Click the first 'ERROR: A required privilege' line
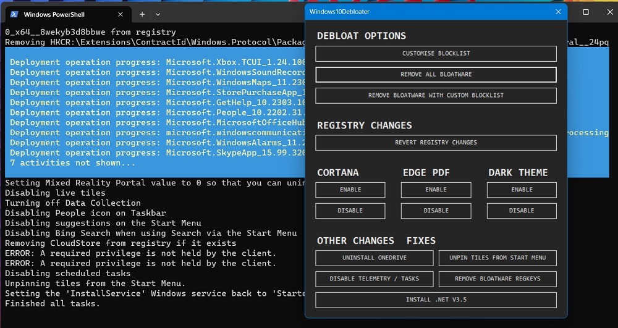The width and height of the screenshot is (618, 328). pos(141,253)
